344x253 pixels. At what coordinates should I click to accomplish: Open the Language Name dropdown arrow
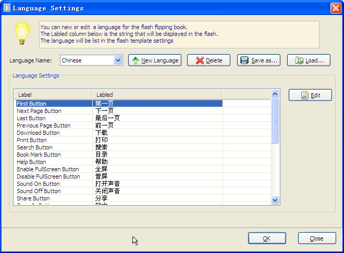pyautogui.click(x=118, y=60)
